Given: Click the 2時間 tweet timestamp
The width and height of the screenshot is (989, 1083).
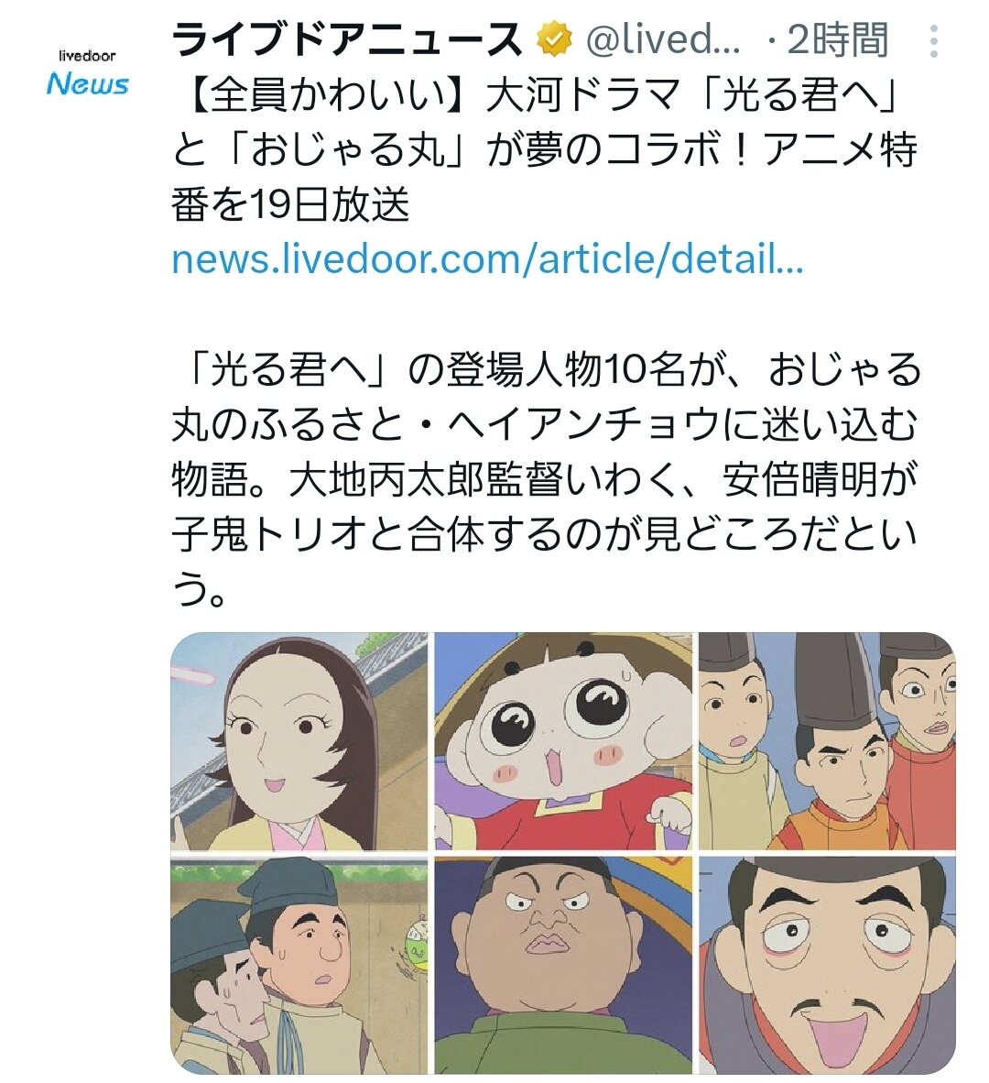Looking at the screenshot, I should pos(836,40).
